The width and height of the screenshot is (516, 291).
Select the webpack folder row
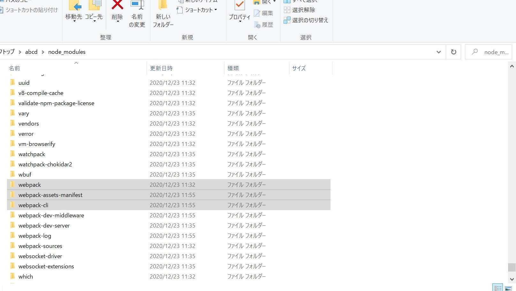coord(169,185)
